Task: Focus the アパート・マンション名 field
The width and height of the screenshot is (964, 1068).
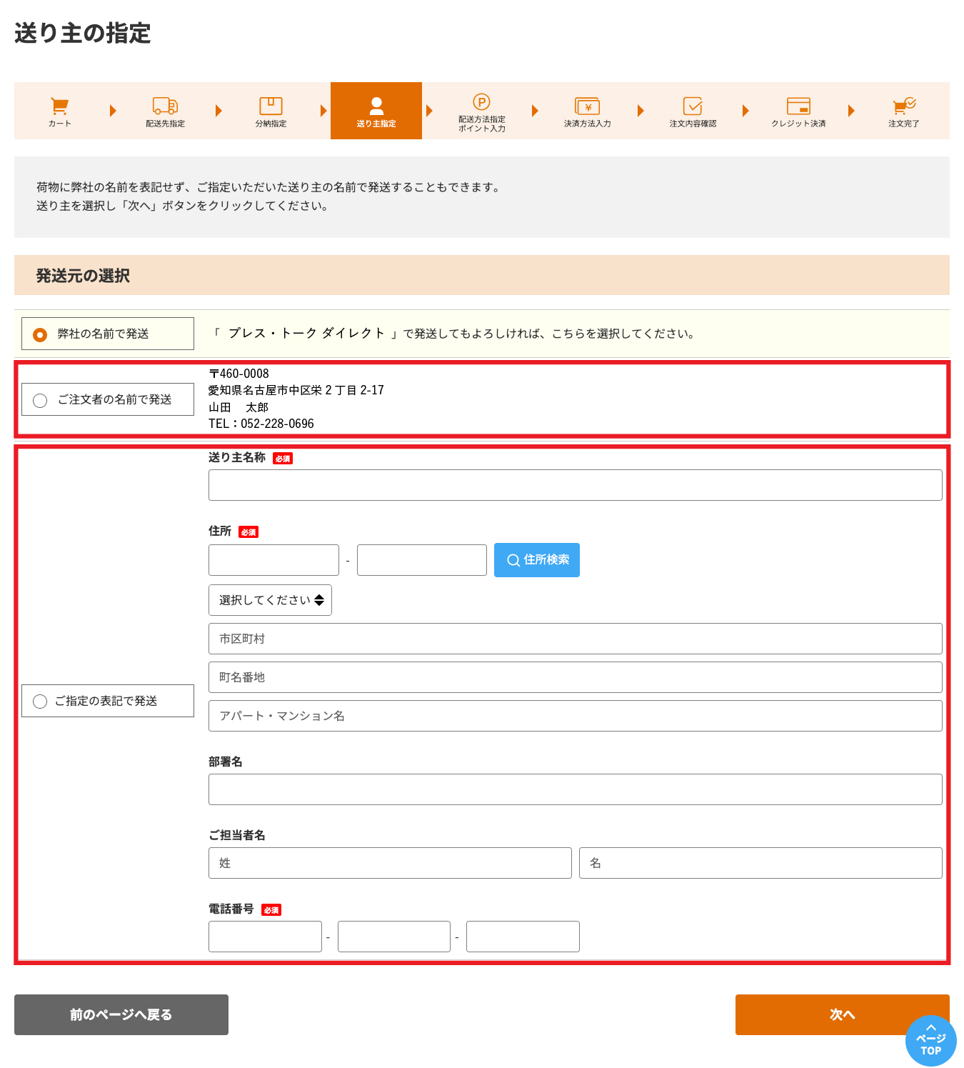Action: [576, 716]
